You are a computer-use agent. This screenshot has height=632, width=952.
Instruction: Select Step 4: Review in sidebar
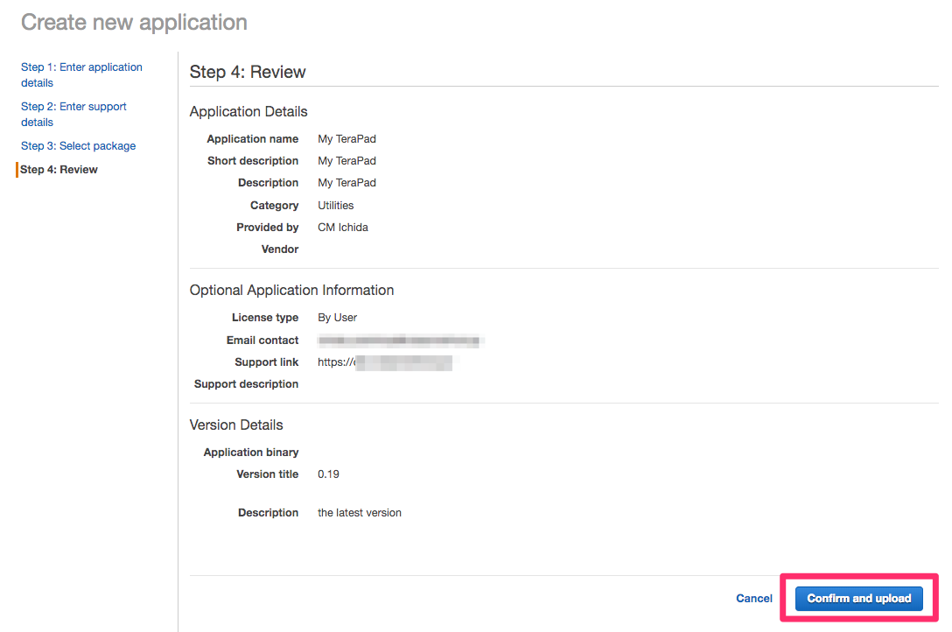(x=59, y=169)
